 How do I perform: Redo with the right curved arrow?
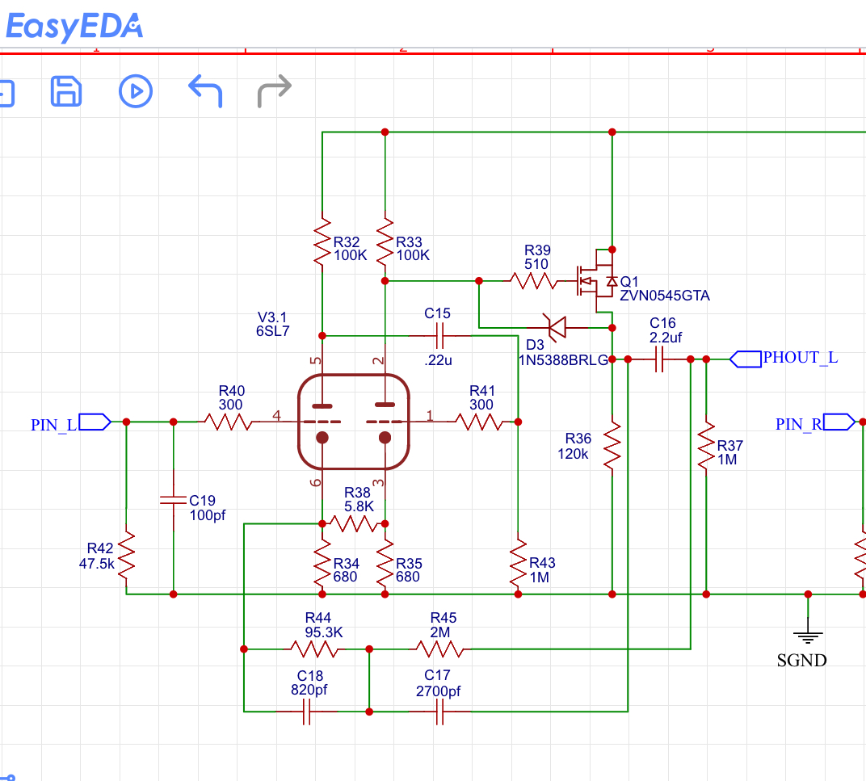click(275, 91)
